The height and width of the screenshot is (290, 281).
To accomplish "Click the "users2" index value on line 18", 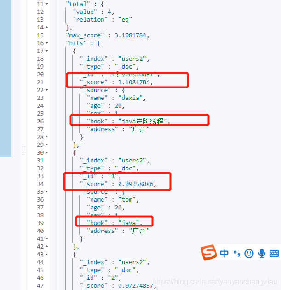I will tap(132, 59).
